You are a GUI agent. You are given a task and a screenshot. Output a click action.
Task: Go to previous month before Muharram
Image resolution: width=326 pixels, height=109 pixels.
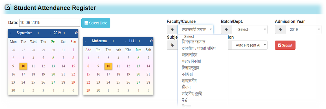[85, 41]
